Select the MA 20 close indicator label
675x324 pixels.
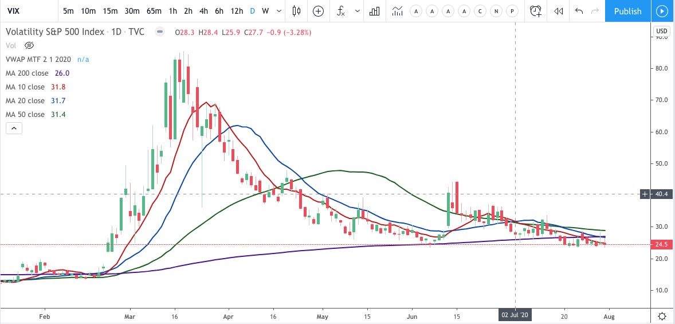(25, 101)
